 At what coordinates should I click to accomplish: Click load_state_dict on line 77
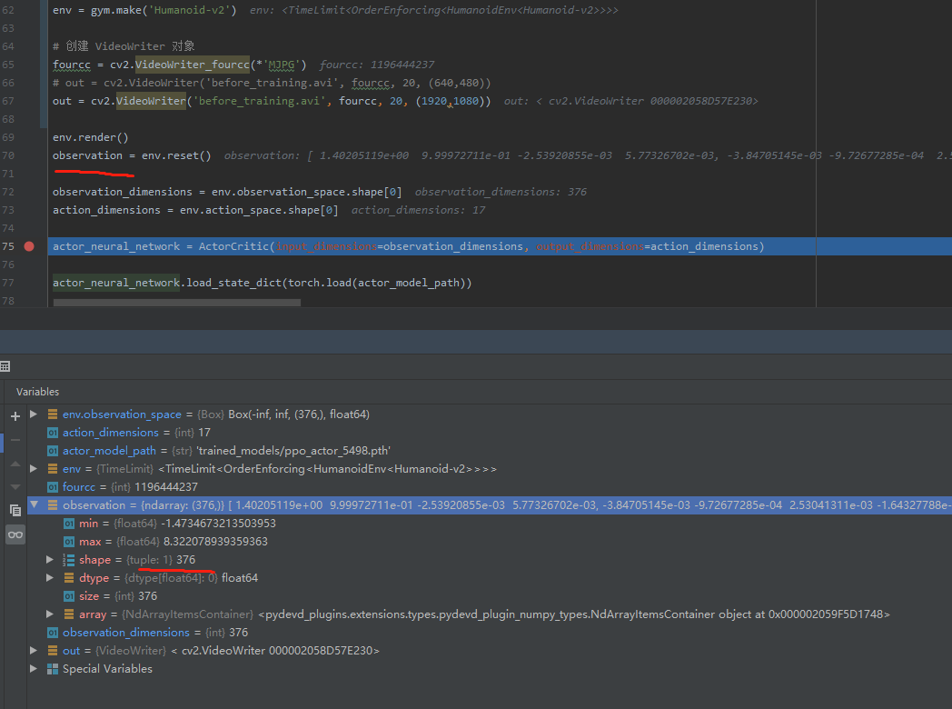coord(233,283)
